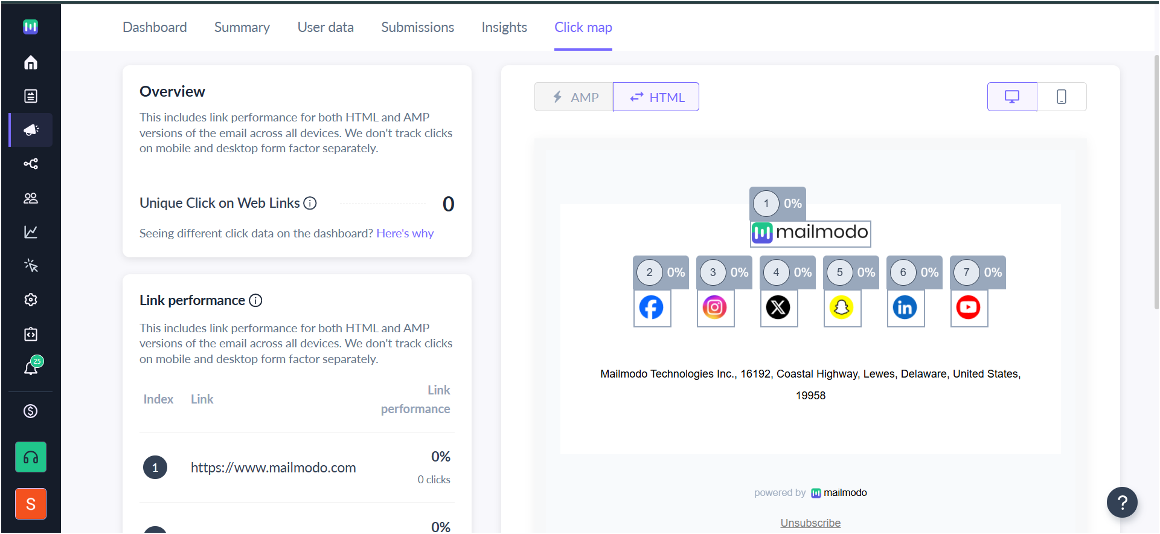Click the https://www.mailmodo.com link row
The height and width of the screenshot is (534, 1160).
pyautogui.click(x=296, y=468)
